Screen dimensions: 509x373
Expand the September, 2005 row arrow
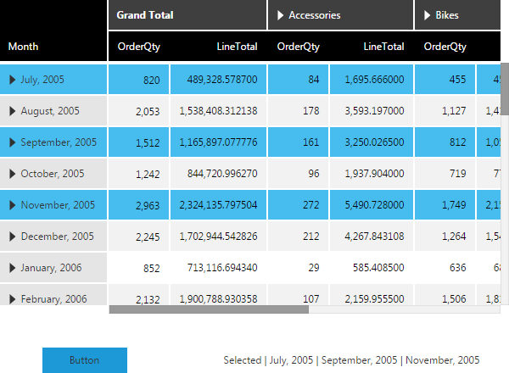click(x=13, y=142)
